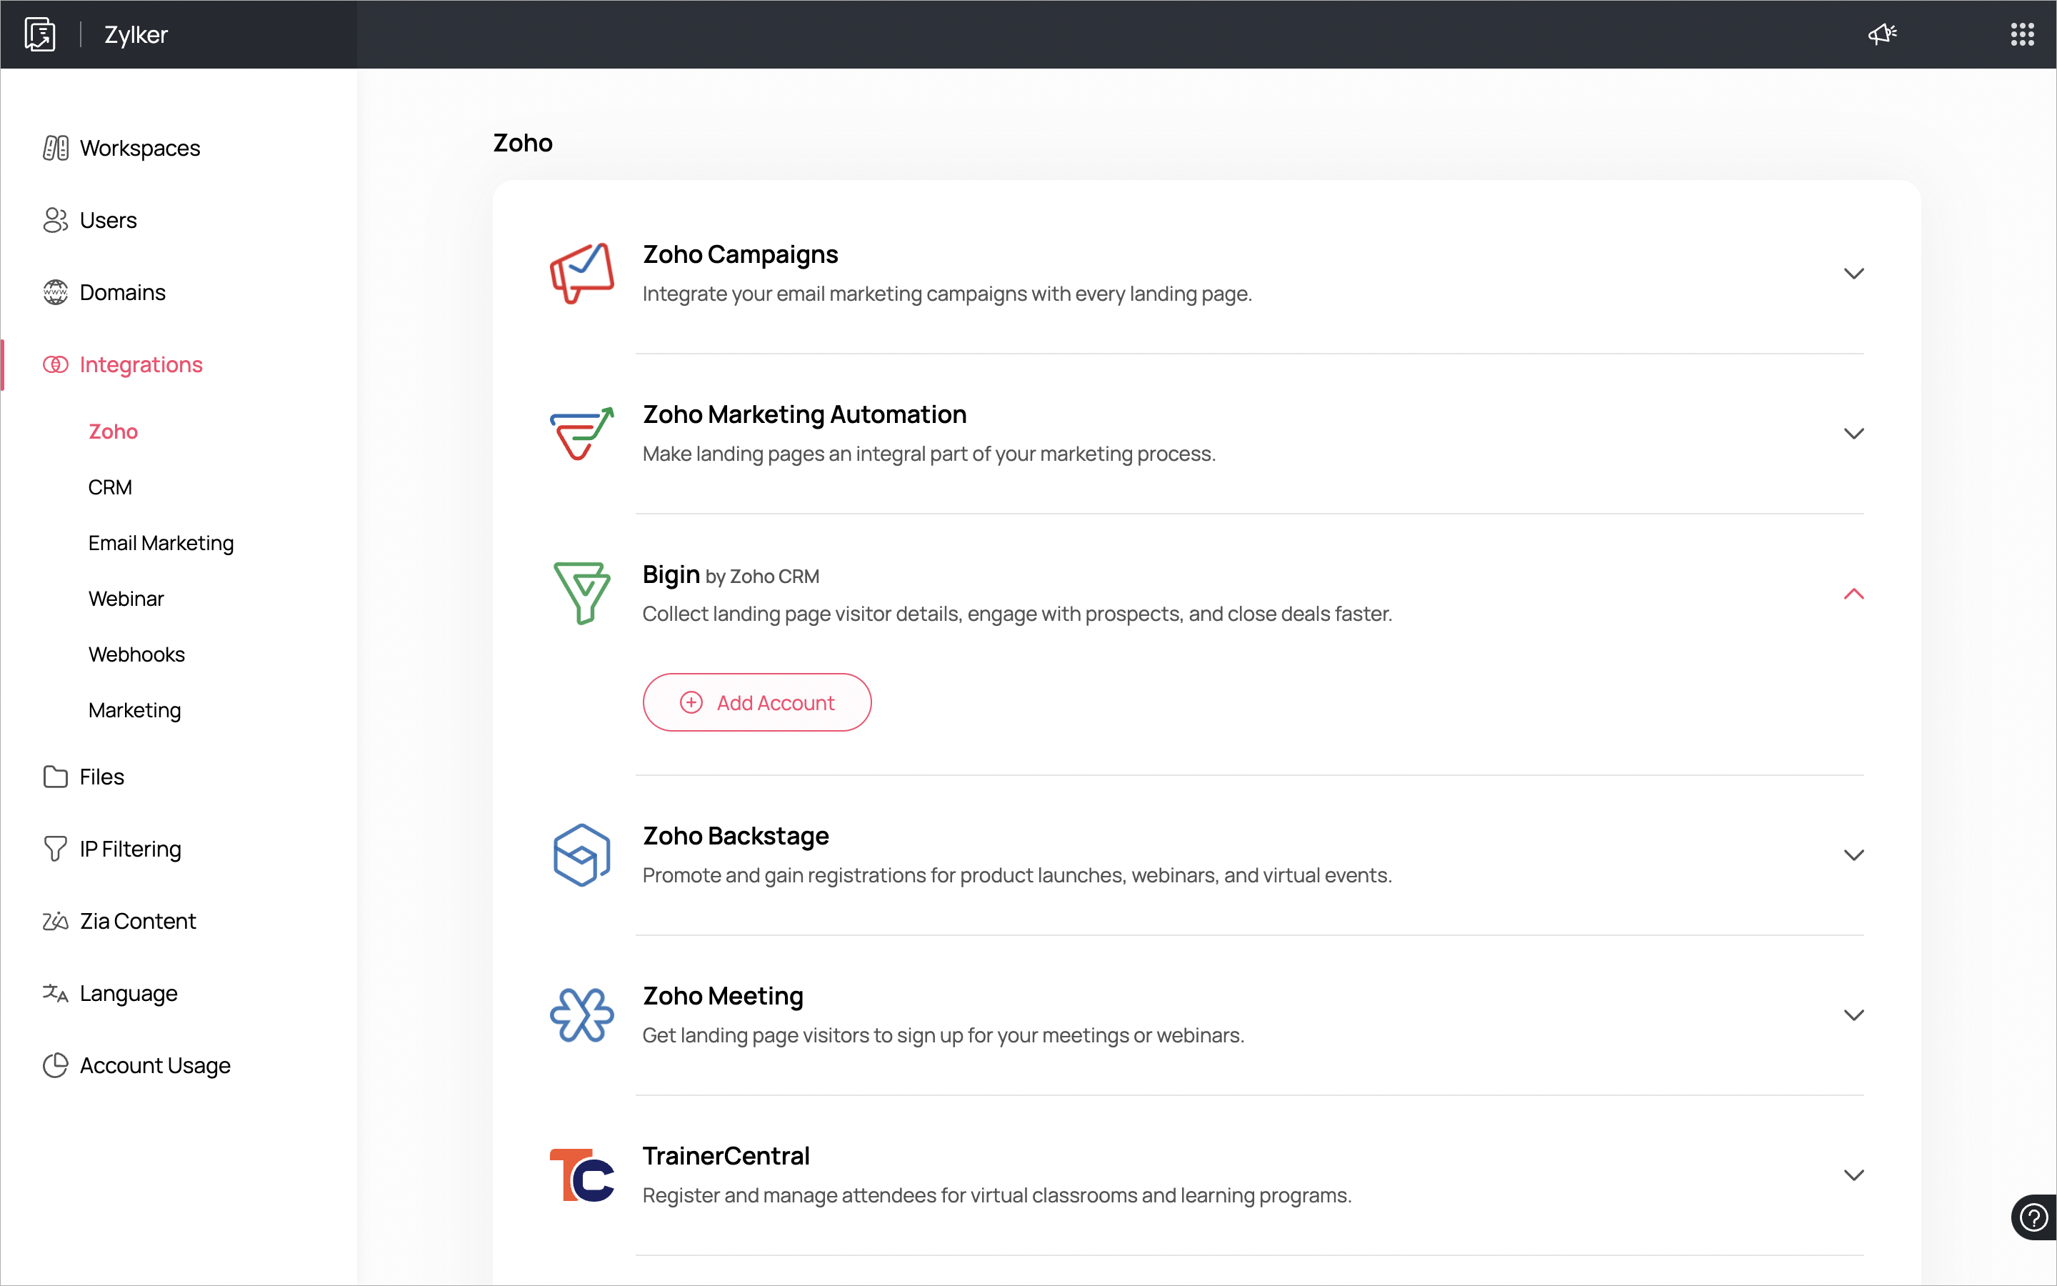The height and width of the screenshot is (1286, 2057).
Task: Click the Zoho Backstage cube icon
Action: click(x=581, y=854)
